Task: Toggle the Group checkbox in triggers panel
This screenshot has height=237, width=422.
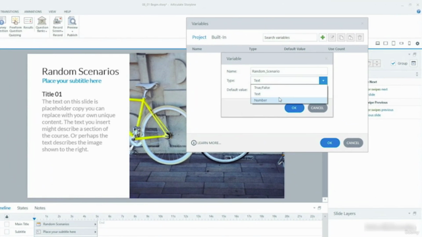Action: [393, 63]
